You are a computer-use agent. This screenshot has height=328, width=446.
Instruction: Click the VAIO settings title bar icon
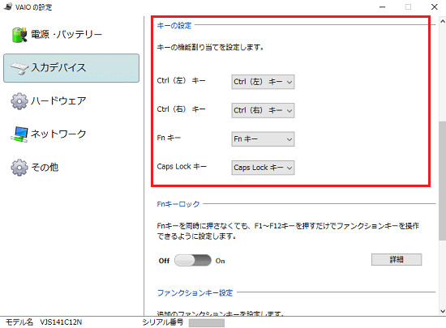(x=8, y=6)
